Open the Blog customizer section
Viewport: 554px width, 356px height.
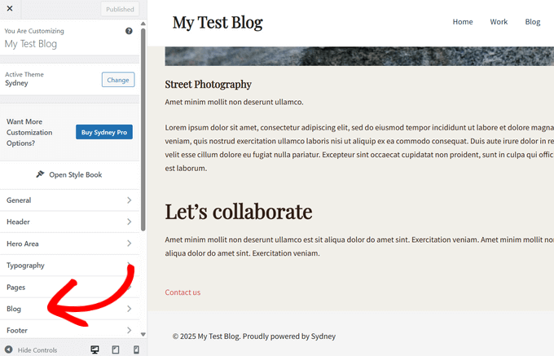coord(69,309)
